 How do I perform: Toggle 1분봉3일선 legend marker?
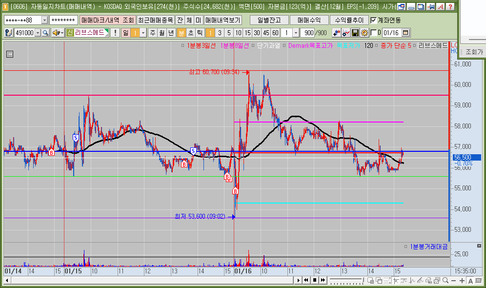(183, 46)
